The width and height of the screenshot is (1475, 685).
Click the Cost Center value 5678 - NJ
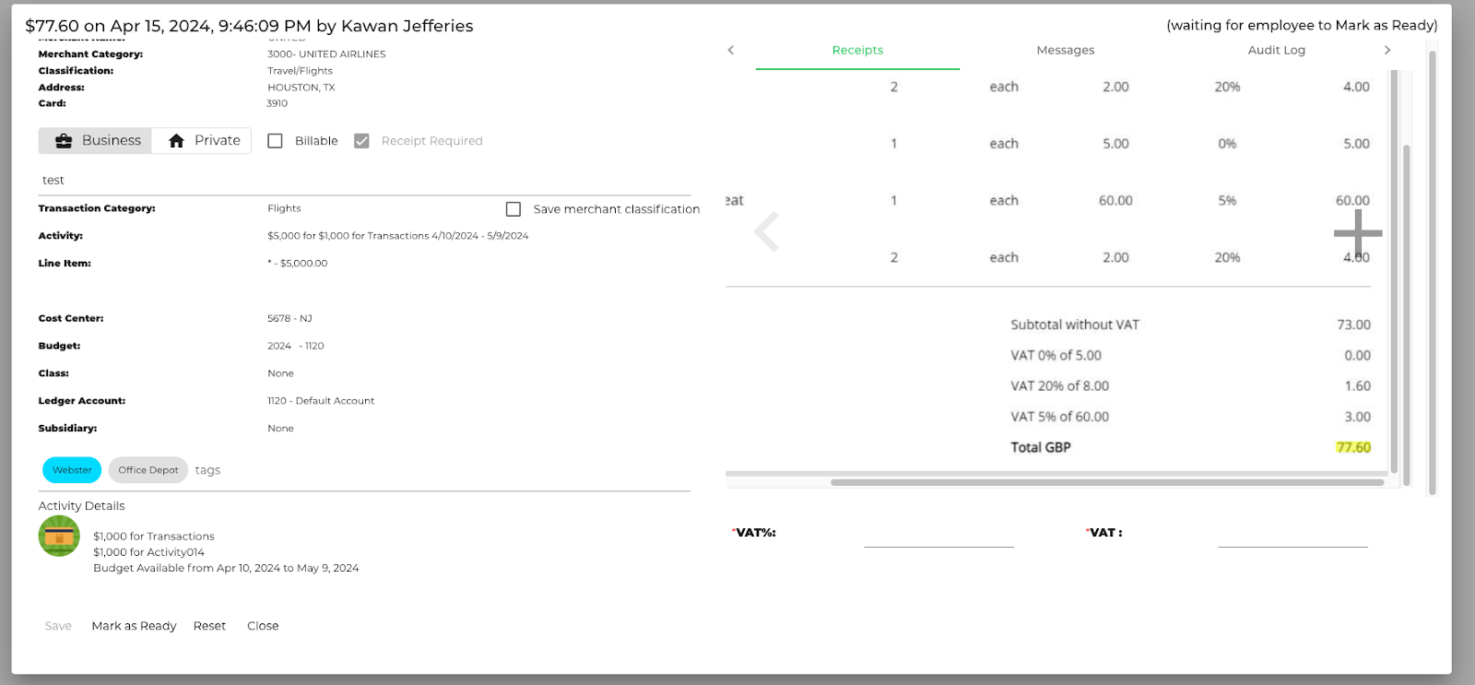289,319
